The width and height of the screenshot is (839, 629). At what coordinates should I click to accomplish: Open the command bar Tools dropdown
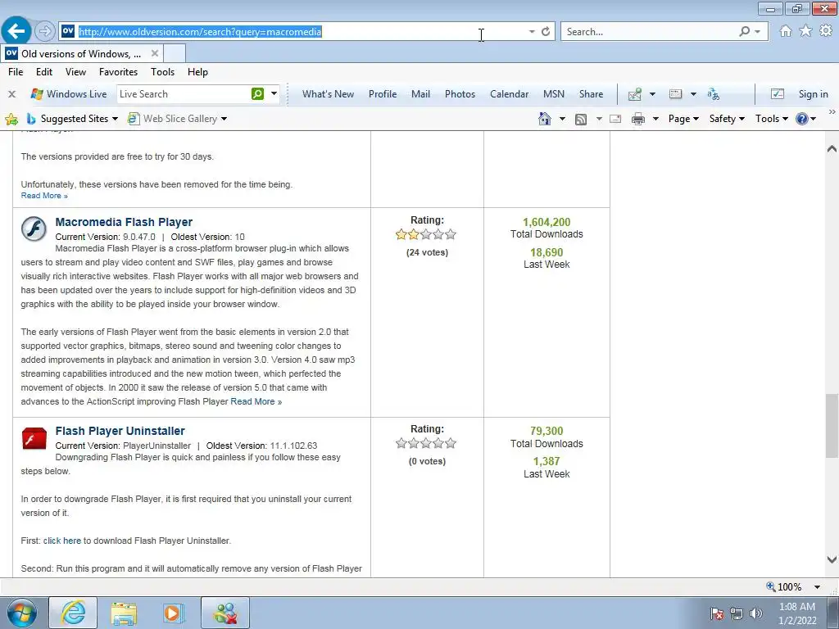tap(772, 119)
